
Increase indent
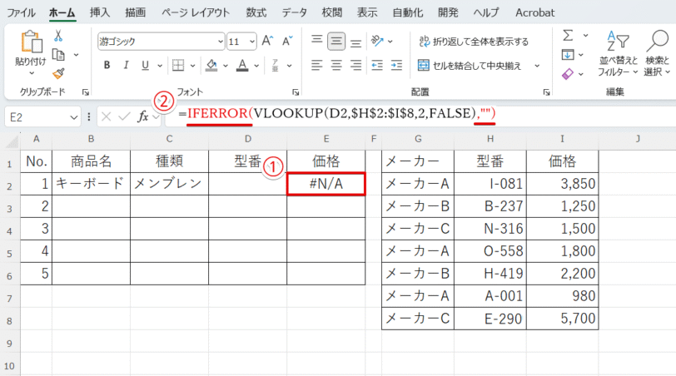tap(396, 66)
